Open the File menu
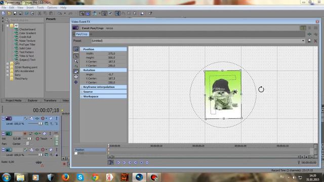Screen dimensions: 324x182 (4, 8)
